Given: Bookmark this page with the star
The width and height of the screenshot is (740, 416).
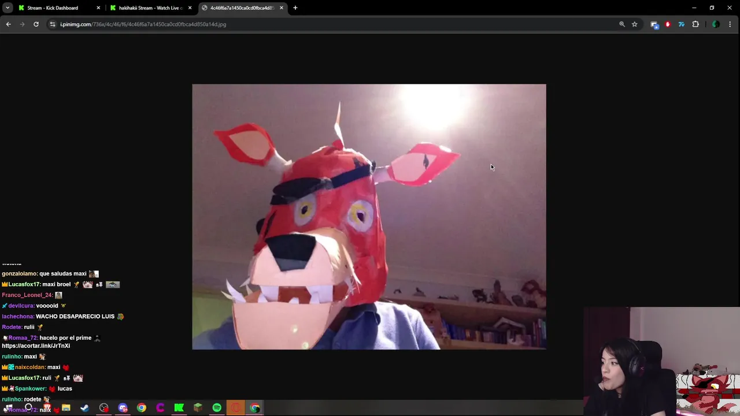Looking at the screenshot, I should 634,24.
